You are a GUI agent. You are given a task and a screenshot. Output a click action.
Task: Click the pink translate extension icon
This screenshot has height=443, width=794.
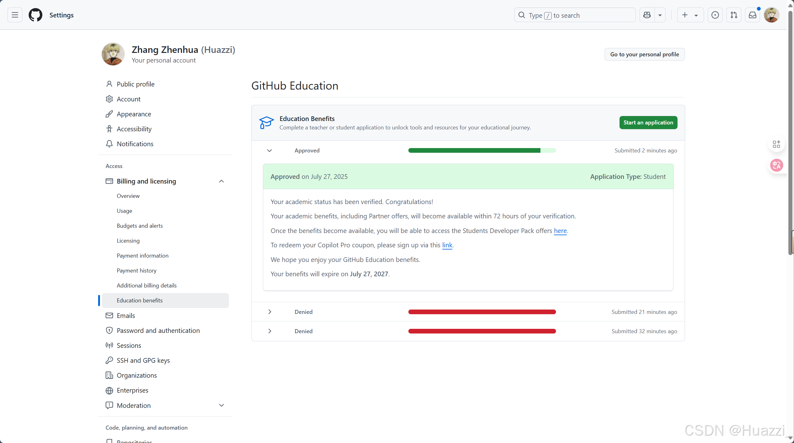776,165
